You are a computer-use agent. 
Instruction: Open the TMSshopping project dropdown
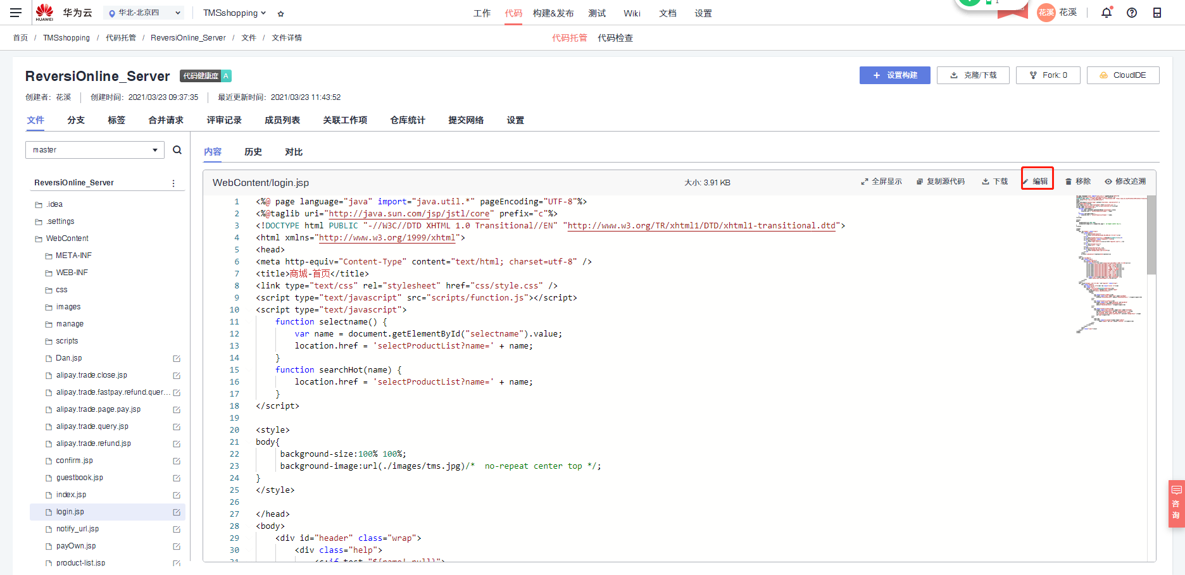click(x=234, y=13)
